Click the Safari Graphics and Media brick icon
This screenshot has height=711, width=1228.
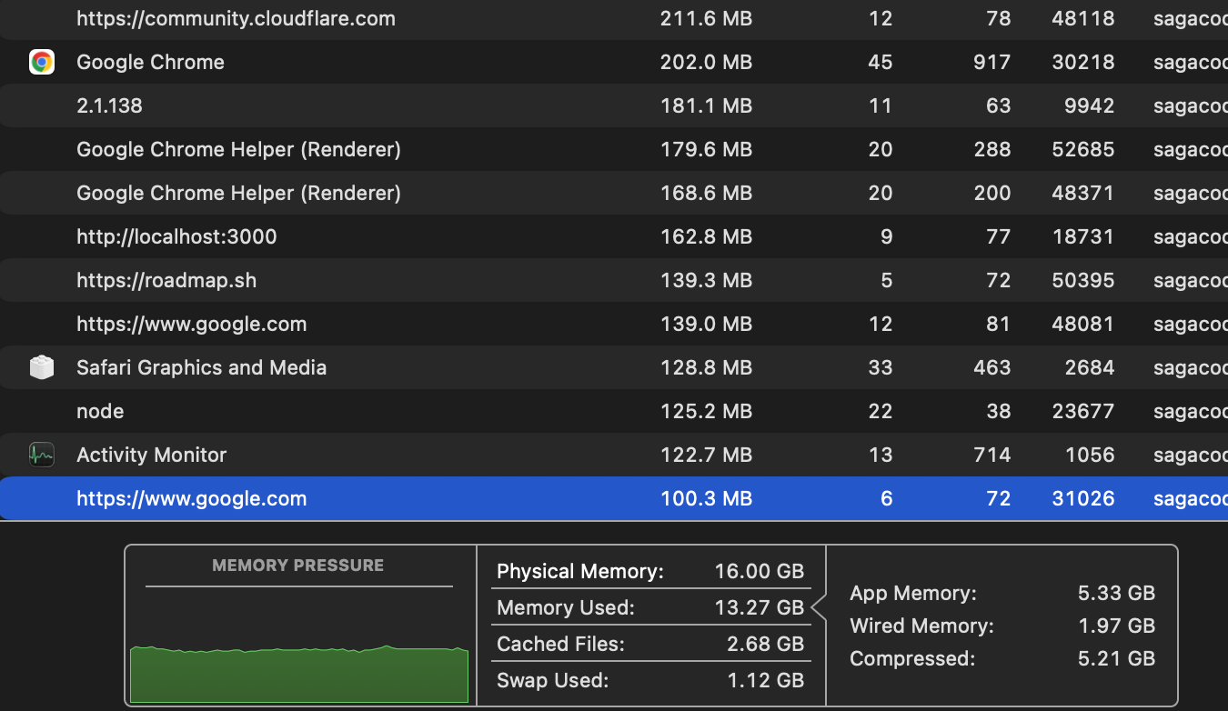(42, 367)
